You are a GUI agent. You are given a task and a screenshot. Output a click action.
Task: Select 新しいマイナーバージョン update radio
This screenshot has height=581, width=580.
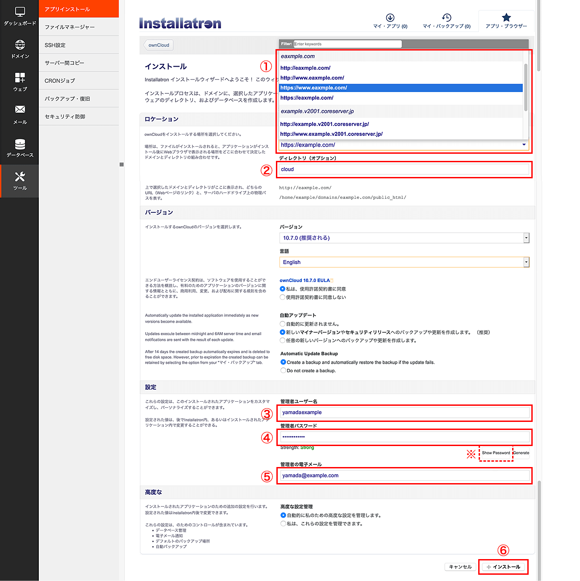coord(282,332)
